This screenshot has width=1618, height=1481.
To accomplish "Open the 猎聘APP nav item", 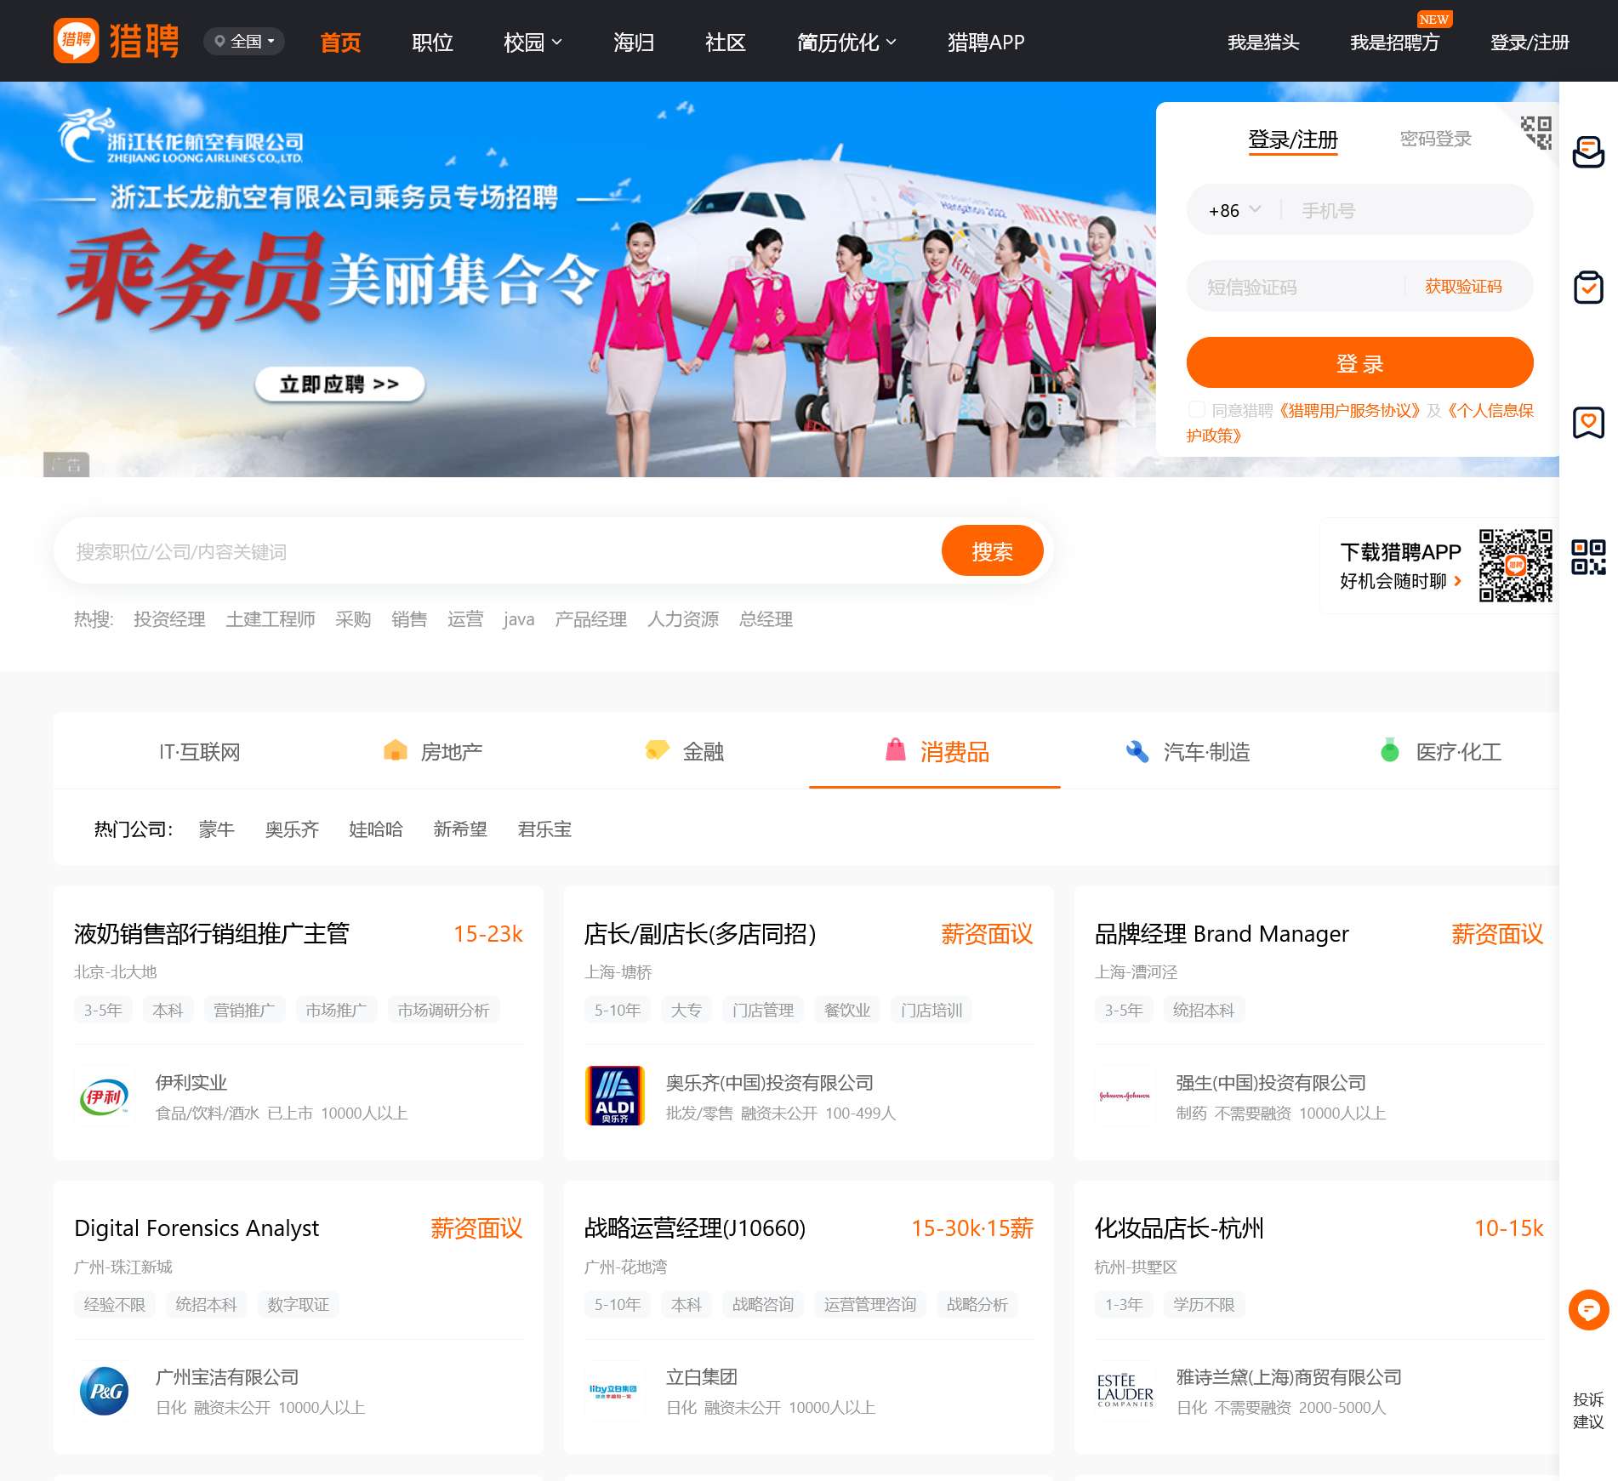I will coord(986,42).
